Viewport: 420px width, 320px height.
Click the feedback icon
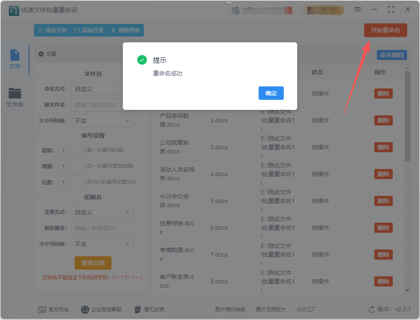137,310
